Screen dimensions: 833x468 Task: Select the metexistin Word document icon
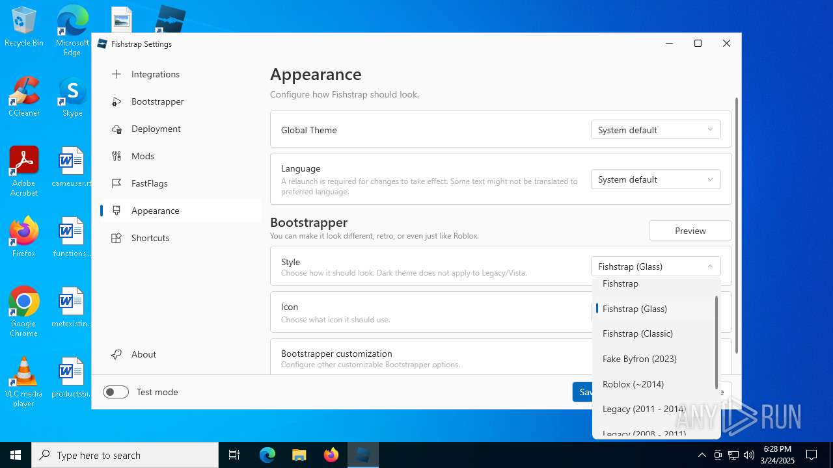(x=72, y=307)
